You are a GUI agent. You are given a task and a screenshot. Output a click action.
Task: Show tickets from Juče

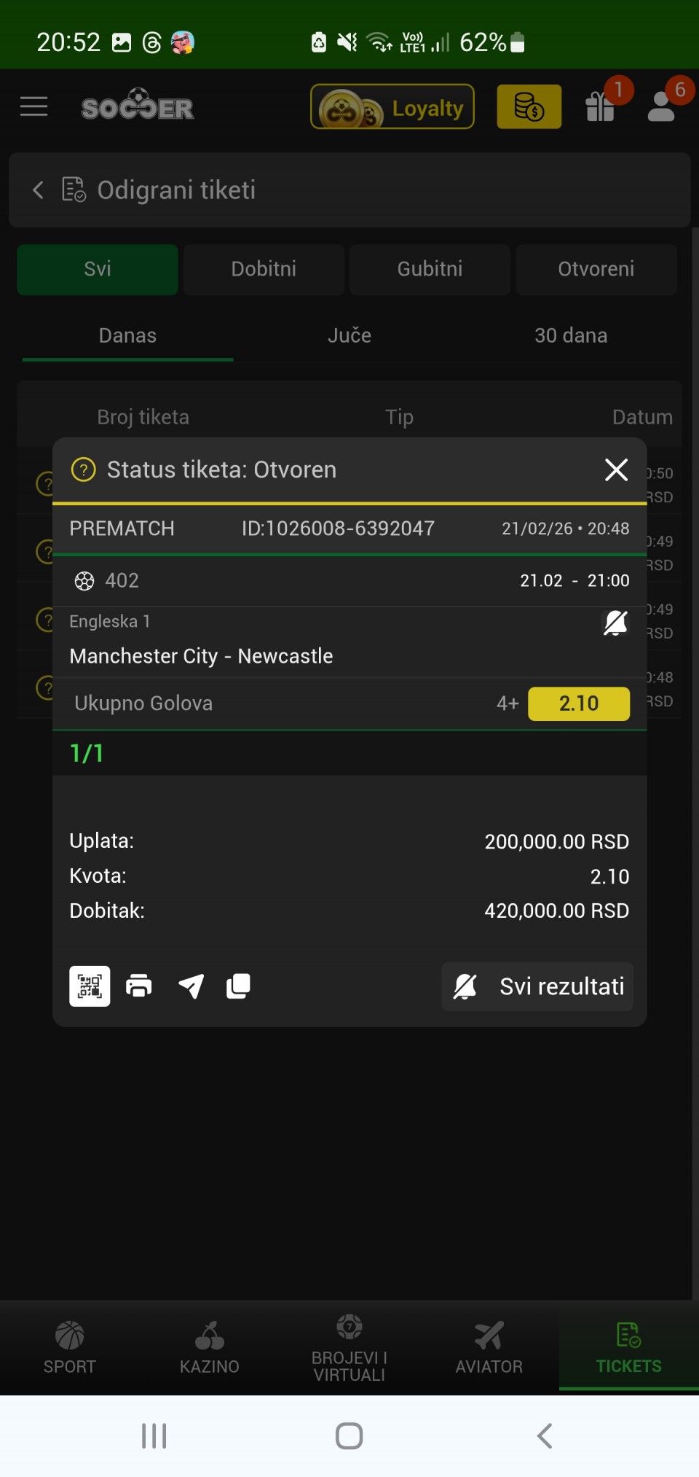349,335
